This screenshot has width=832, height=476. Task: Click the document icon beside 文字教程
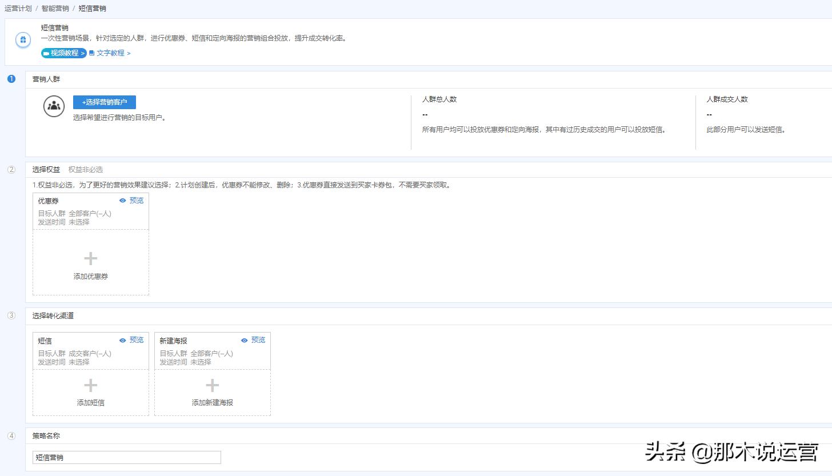click(x=91, y=53)
